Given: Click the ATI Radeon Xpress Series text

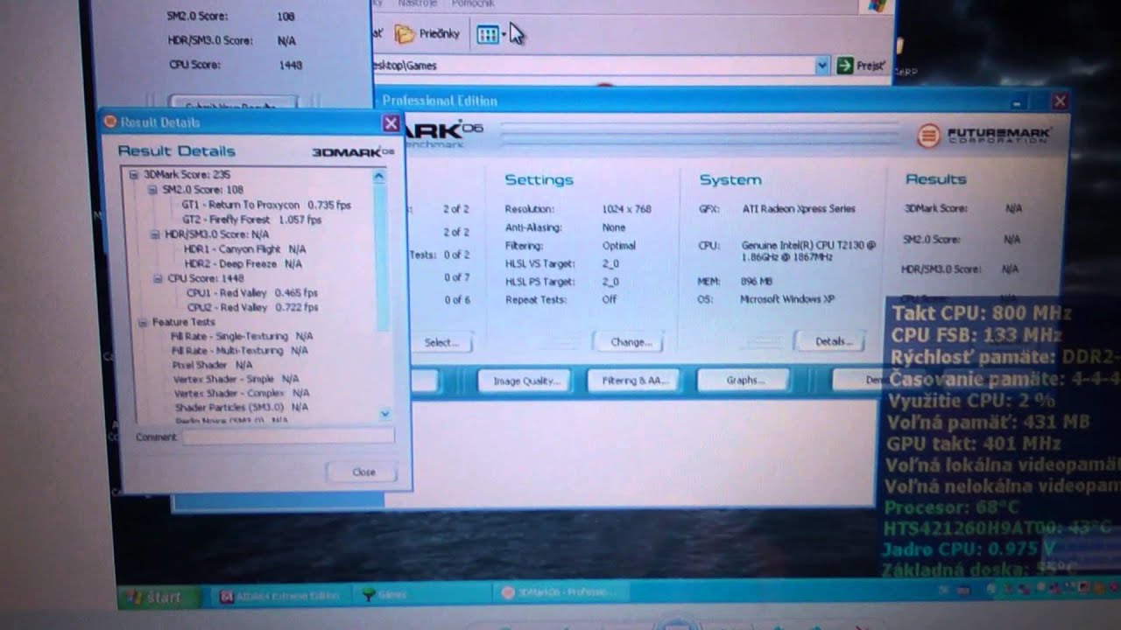Looking at the screenshot, I should [799, 209].
